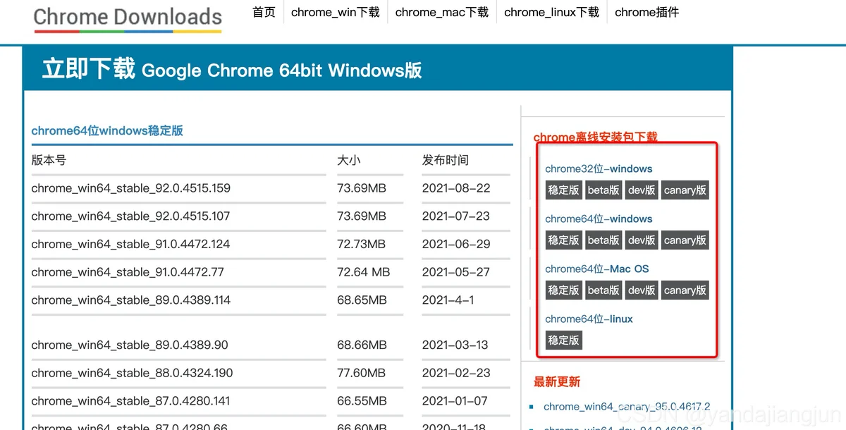This screenshot has width=846, height=430.
Task: Click 稳定版 under chrome64位-windows
Action: pos(563,240)
